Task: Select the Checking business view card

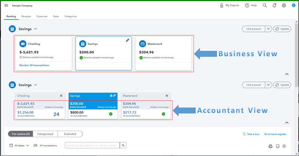Action: [x=44, y=53]
